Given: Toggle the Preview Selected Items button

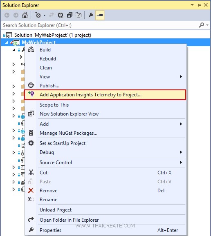Looking at the screenshot, I should (100, 15).
